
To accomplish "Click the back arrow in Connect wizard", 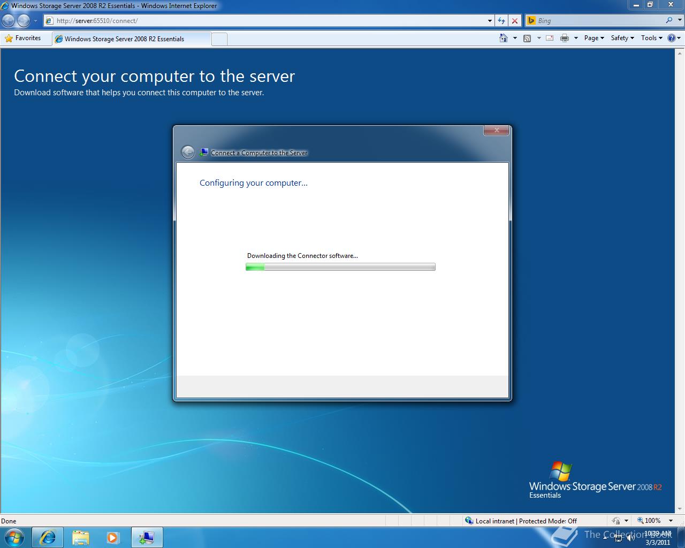I will pos(188,153).
